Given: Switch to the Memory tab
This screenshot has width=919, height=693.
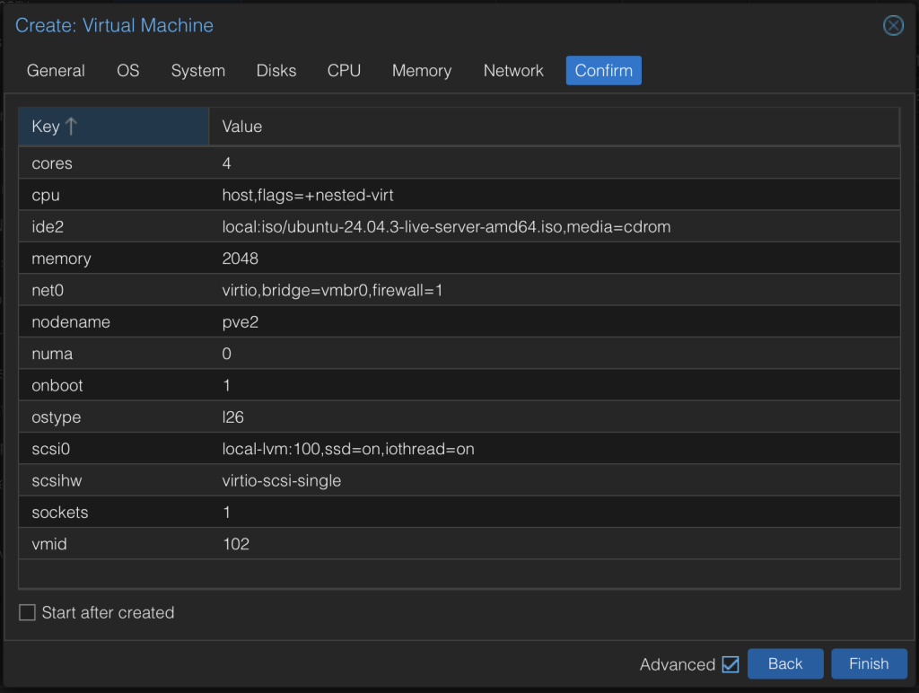Looking at the screenshot, I should pyautogui.click(x=422, y=71).
